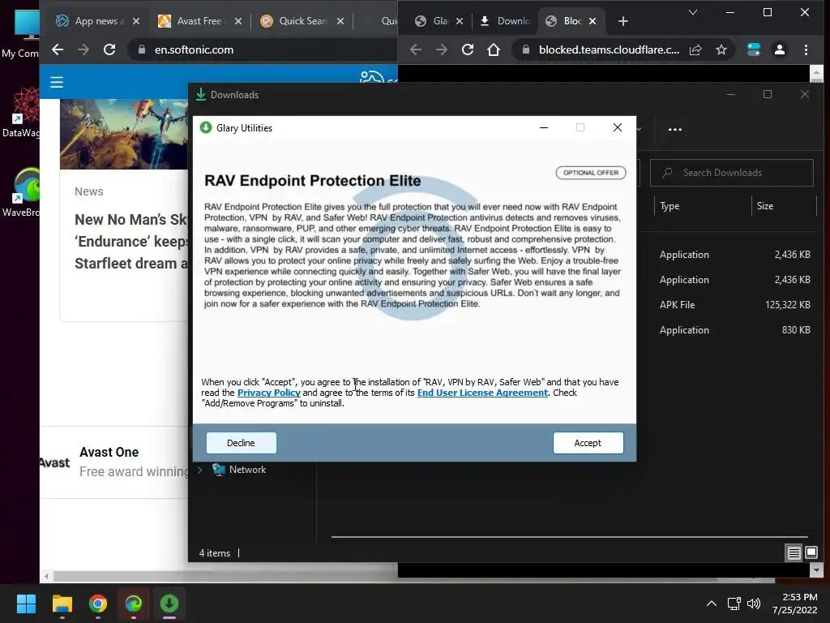
Task: Sort by the Type column header
Action: [x=670, y=206]
